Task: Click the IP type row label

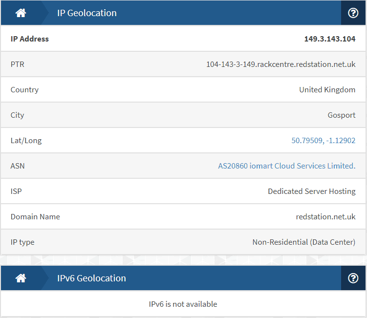Action: [x=22, y=242]
